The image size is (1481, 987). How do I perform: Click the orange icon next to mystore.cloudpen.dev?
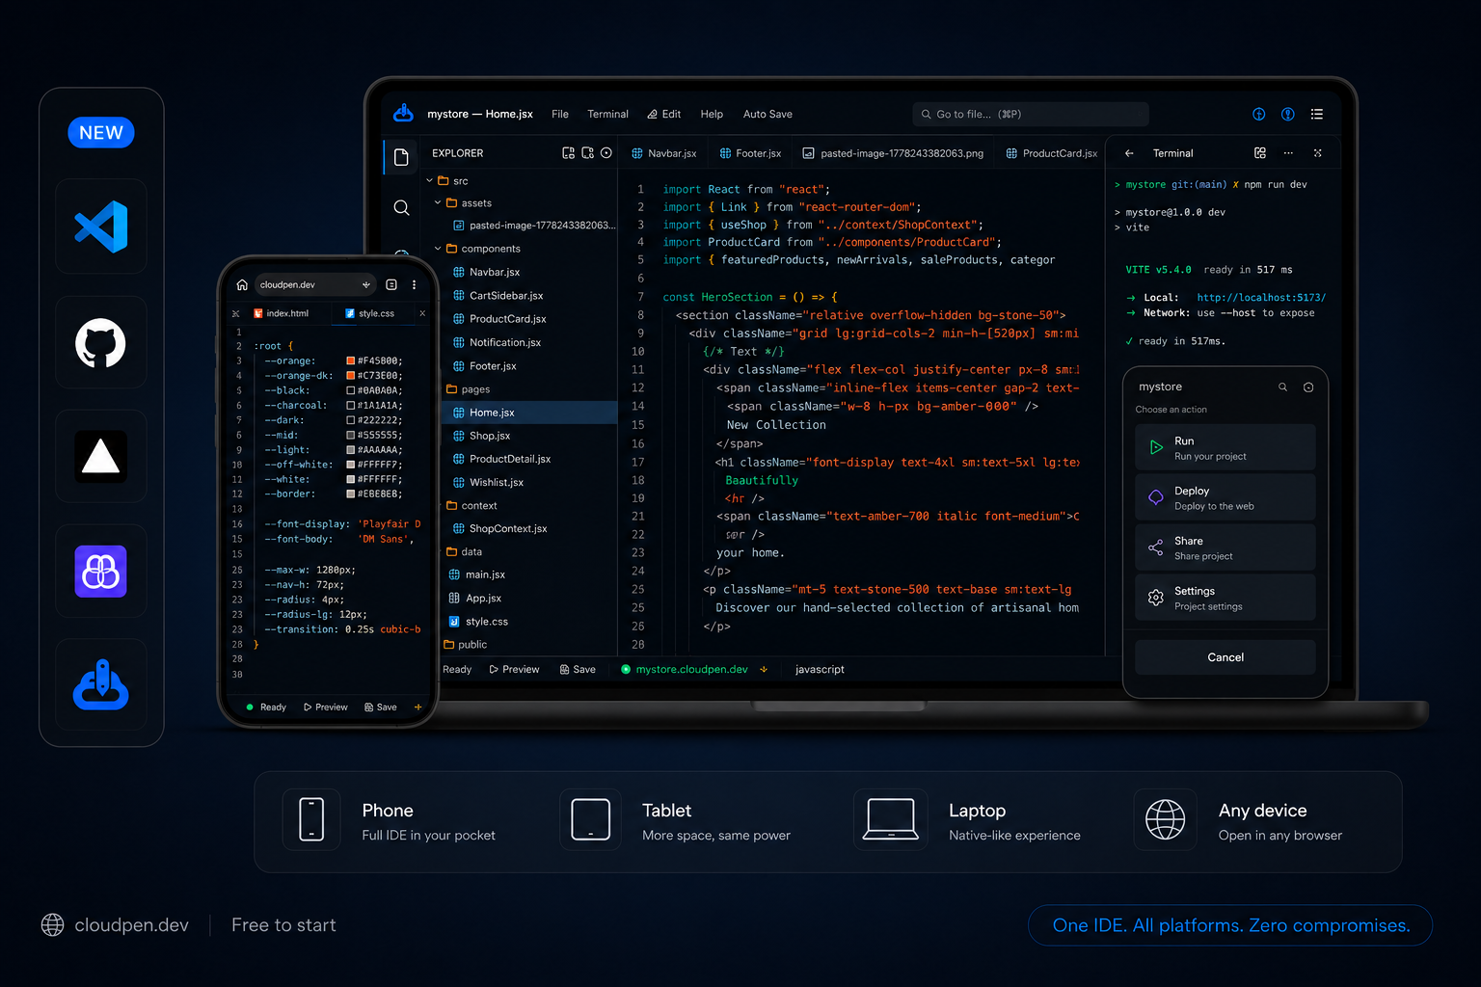(x=764, y=670)
